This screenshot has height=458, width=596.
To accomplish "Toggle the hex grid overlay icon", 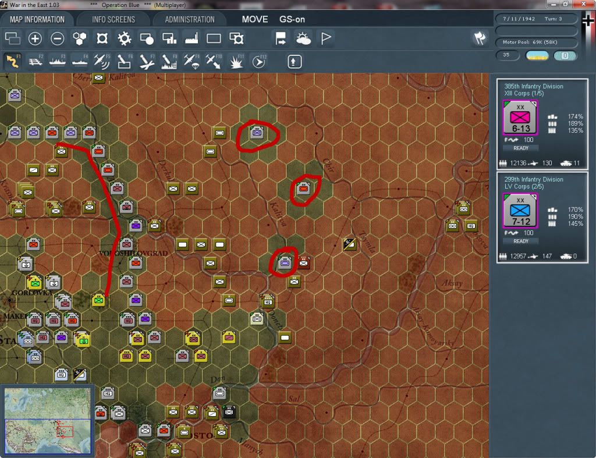I will click(80, 38).
